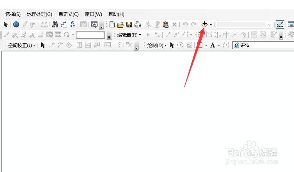Open the 窗口(W) menu
This screenshot has height=172, width=294.
(x=93, y=14)
